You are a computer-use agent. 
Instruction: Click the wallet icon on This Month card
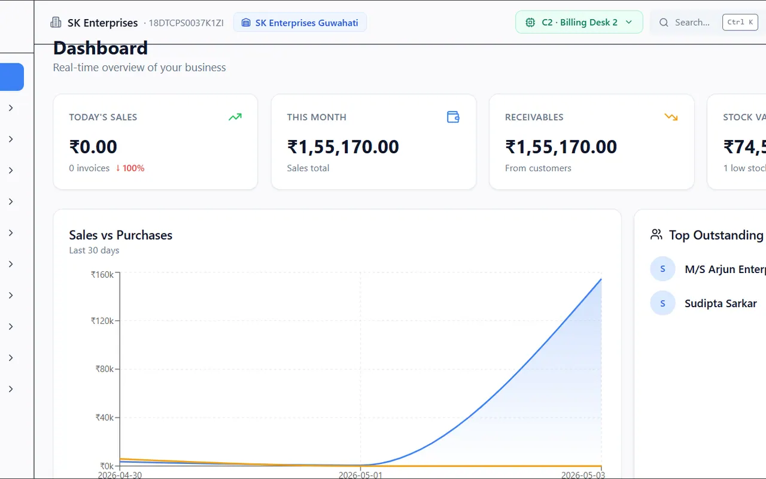point(454,117)
